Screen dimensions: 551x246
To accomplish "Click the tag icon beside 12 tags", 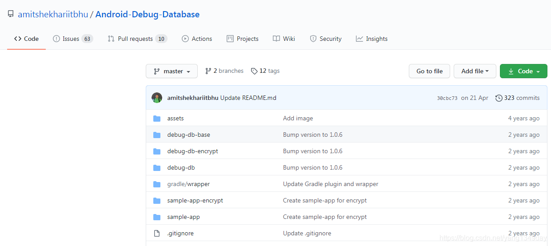I will pyautogui.click(x=254, y=71).
